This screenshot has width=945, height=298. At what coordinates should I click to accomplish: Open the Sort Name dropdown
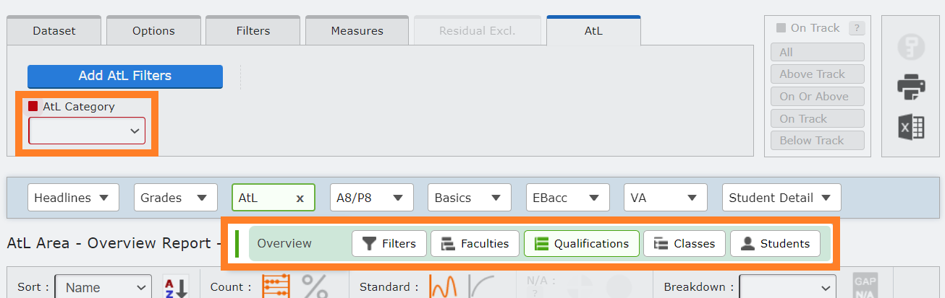103,287
